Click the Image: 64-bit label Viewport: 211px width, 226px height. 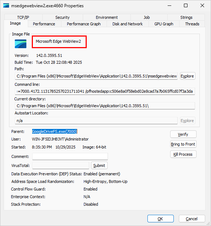click(x=94, y=147)
